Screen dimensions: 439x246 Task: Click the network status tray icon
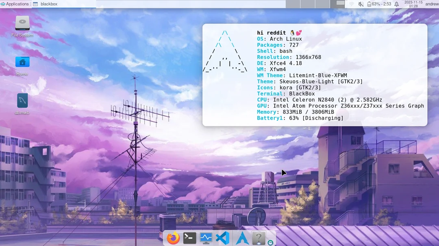click(x=352, y=4)
